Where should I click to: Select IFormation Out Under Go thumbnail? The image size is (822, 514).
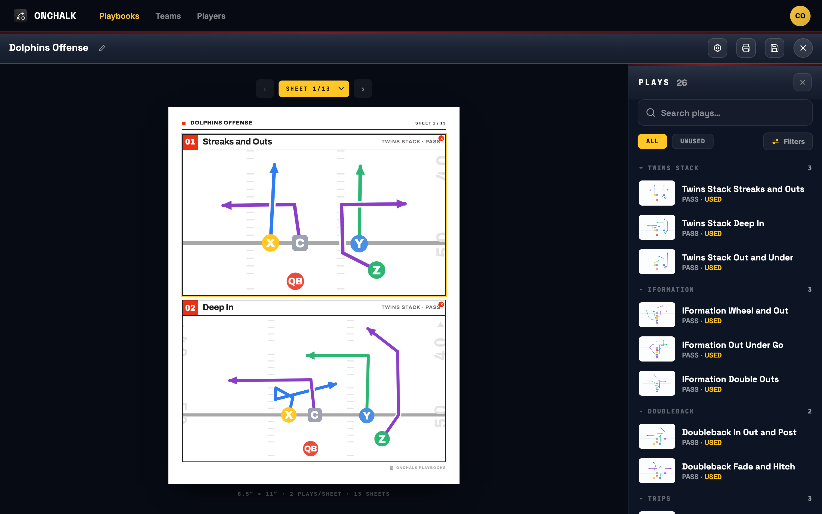[x=657, y=349]
